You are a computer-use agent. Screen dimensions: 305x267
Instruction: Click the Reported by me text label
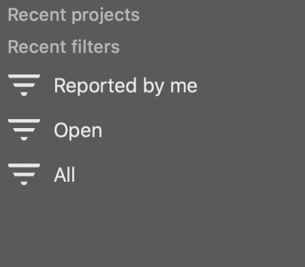125,86
